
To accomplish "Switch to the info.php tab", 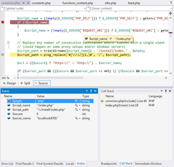I will (x=110, y=3).
